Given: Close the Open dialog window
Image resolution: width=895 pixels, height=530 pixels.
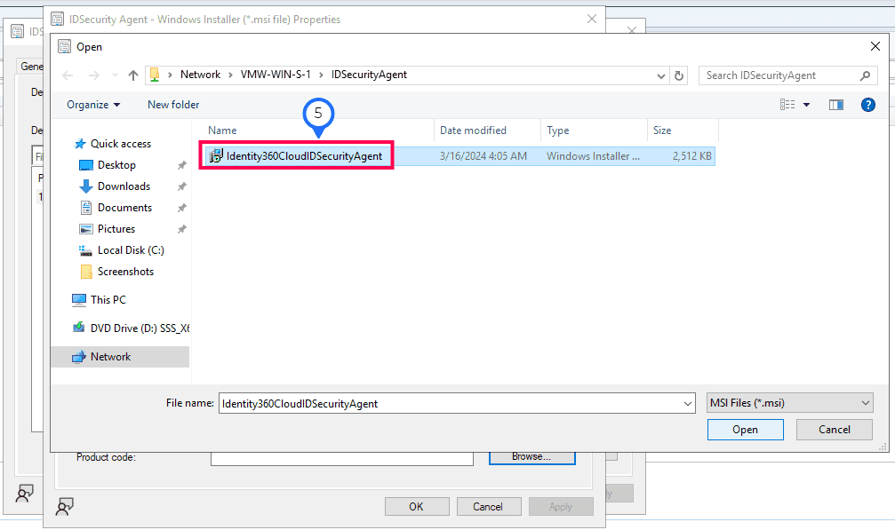Looking at the screenshot, I should (x=875, y=46).
